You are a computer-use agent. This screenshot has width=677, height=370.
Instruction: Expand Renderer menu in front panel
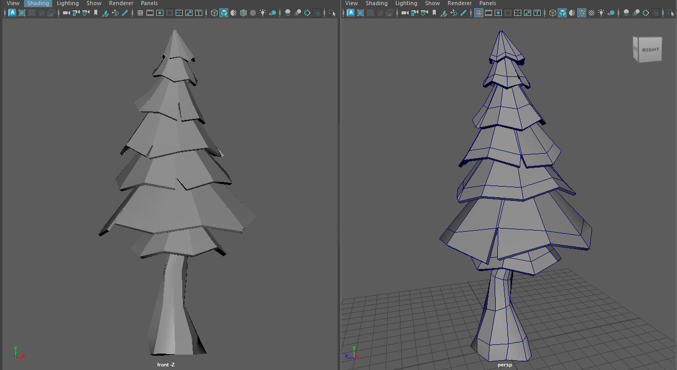(121, 3)
